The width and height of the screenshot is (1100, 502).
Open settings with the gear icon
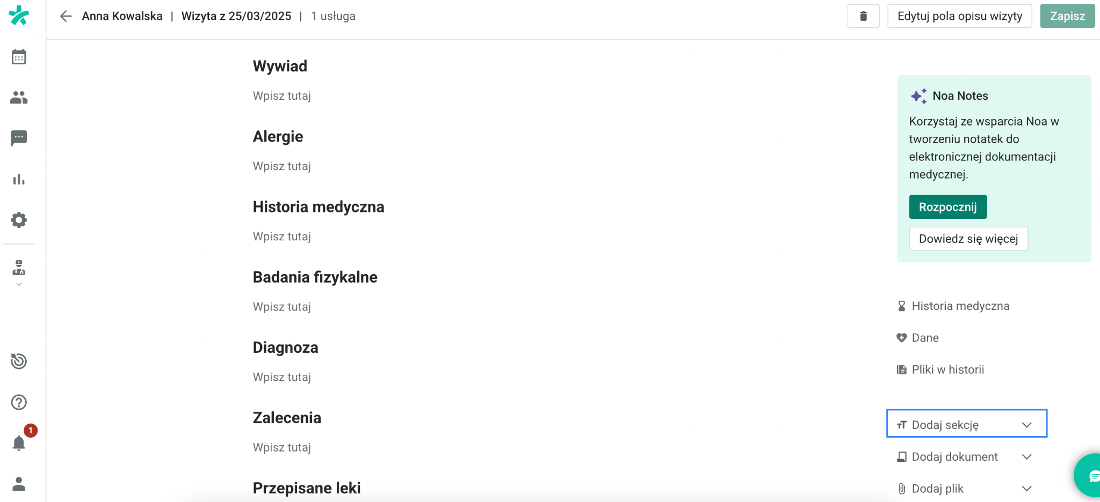coord(19,219)
